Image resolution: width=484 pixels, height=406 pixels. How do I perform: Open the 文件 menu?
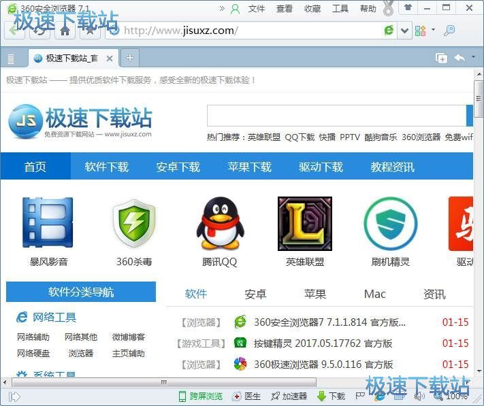coord(257,9)
